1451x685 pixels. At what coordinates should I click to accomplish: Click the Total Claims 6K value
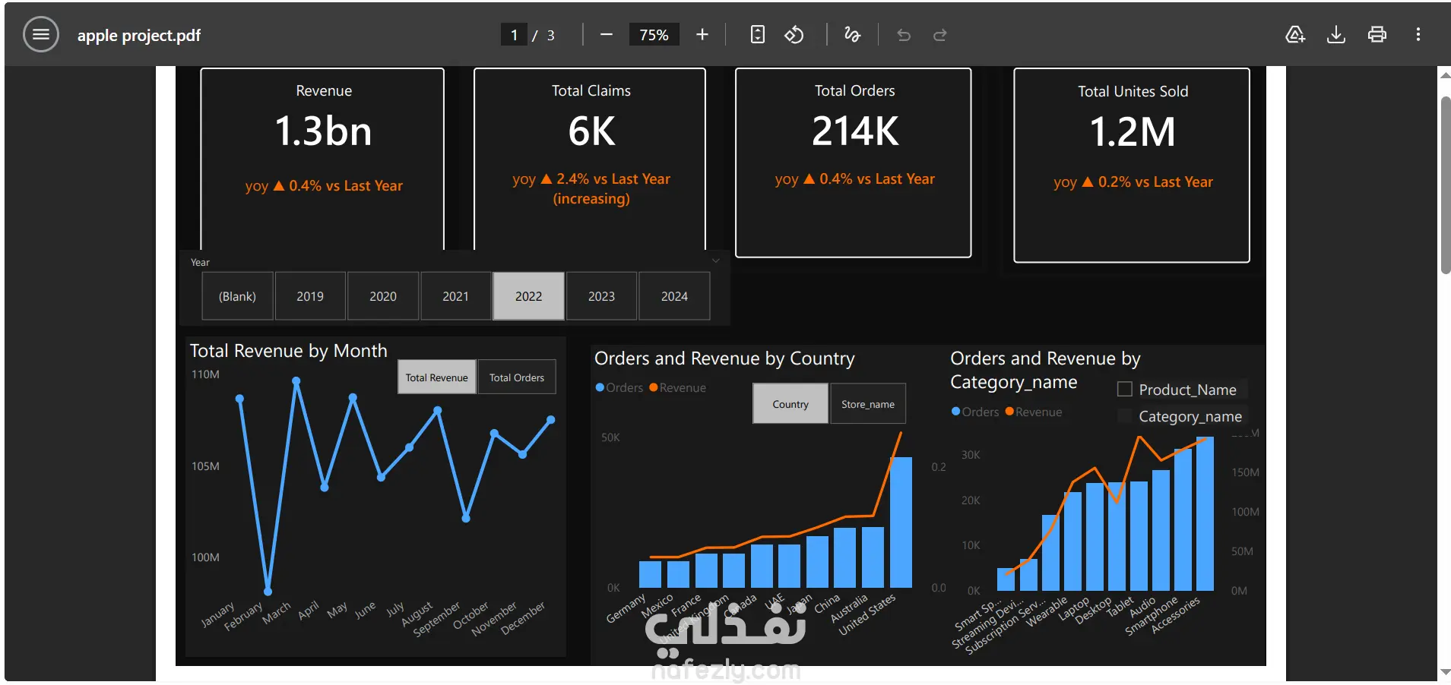(591, 131)
